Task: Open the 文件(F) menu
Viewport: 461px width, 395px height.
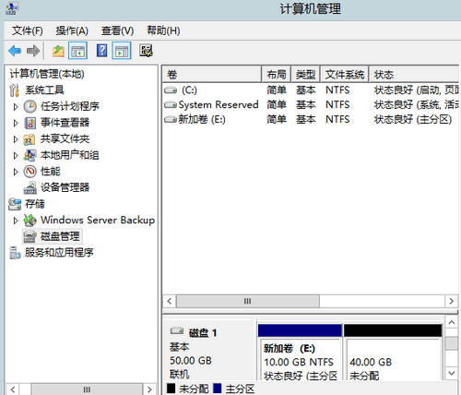Action: tap(28, 30)
